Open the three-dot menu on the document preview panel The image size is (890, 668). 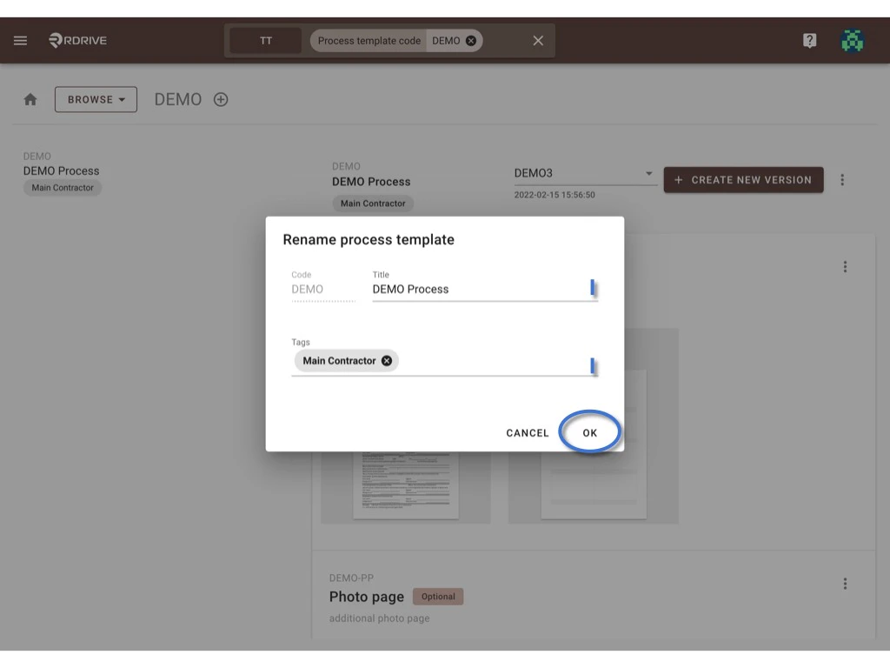pyautogui.click(x=844, y=266)
